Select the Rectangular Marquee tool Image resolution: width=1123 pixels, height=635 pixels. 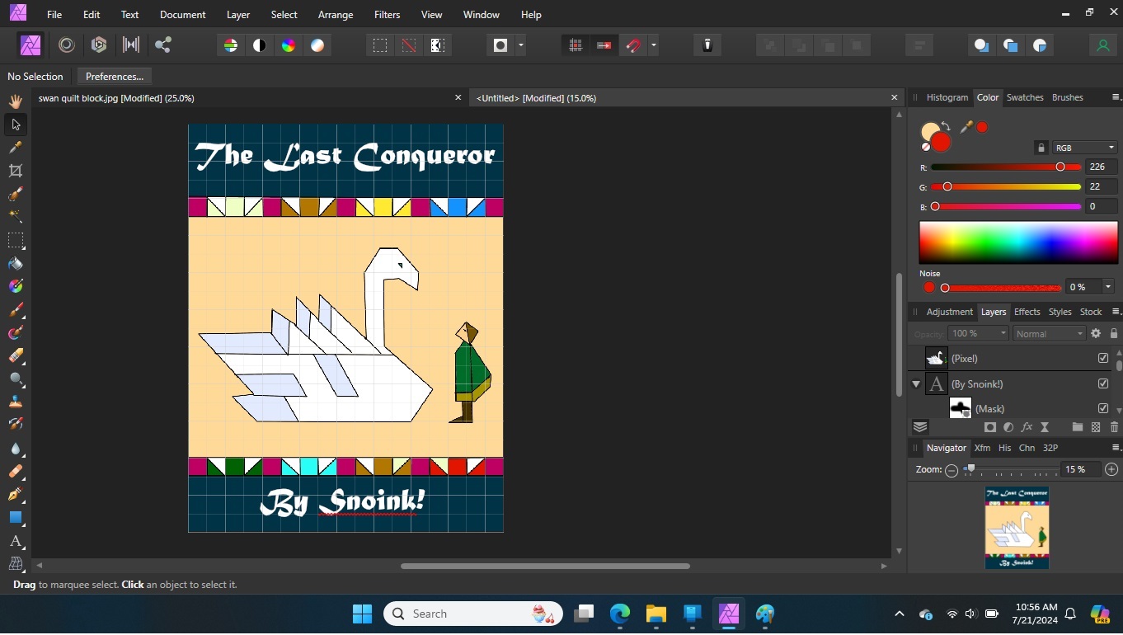[x=16, y=240]
